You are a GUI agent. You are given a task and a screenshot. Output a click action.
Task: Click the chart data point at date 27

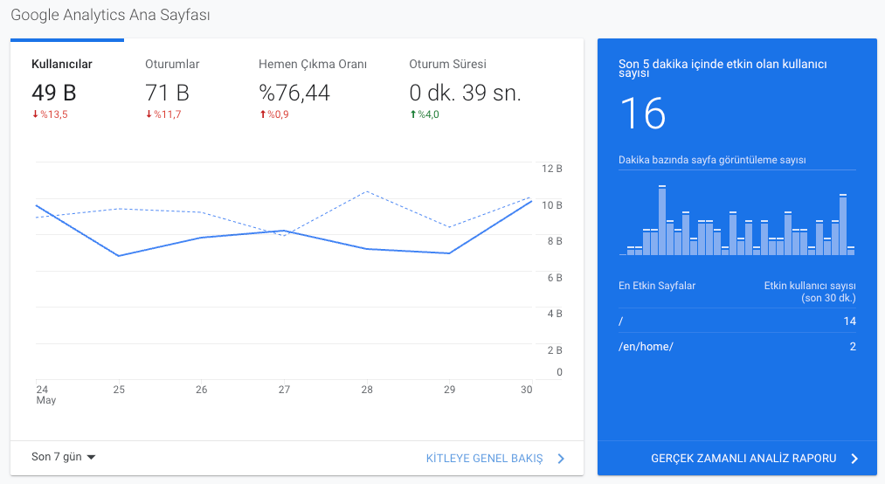pyautogui.click(x=282, y=231)
